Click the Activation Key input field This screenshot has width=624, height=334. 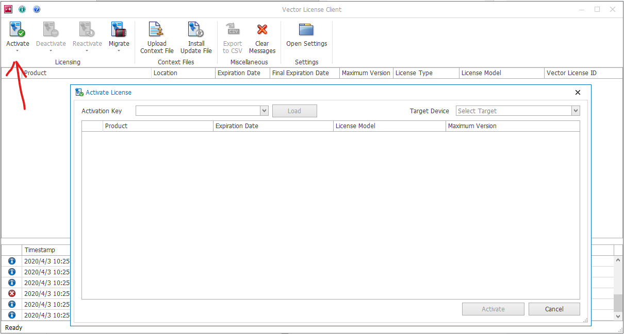pyautogui.click(x=198, y=111)
